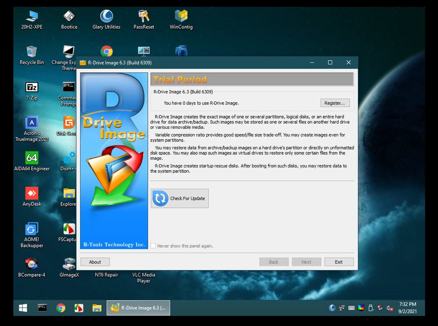Open the Explorer desktop shortcut

[68, 197]
